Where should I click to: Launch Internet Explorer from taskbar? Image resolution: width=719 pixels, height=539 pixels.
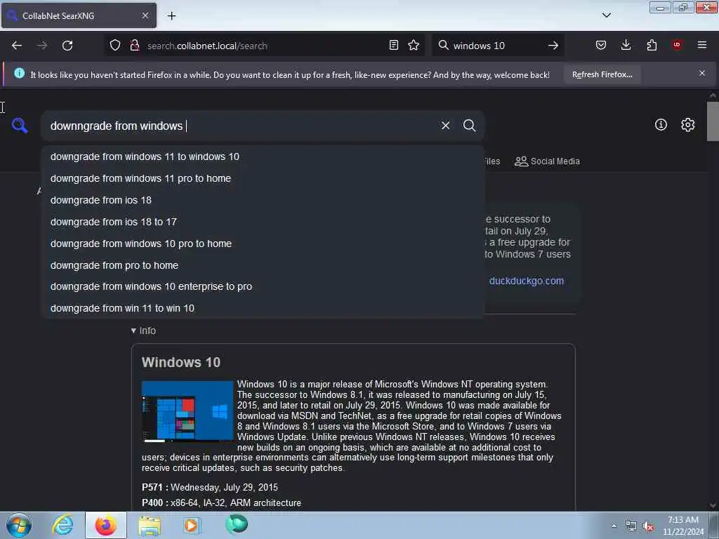click(62, 525)
